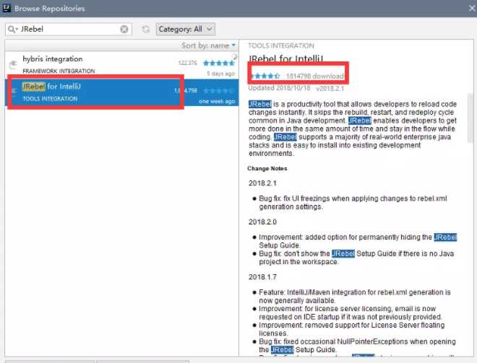This screenshot has width=477, height=363.
Task: Clear the JRebel search text
Action: 124,29
